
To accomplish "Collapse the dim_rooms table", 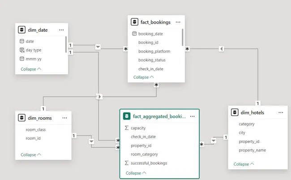I will coord(31,154).
